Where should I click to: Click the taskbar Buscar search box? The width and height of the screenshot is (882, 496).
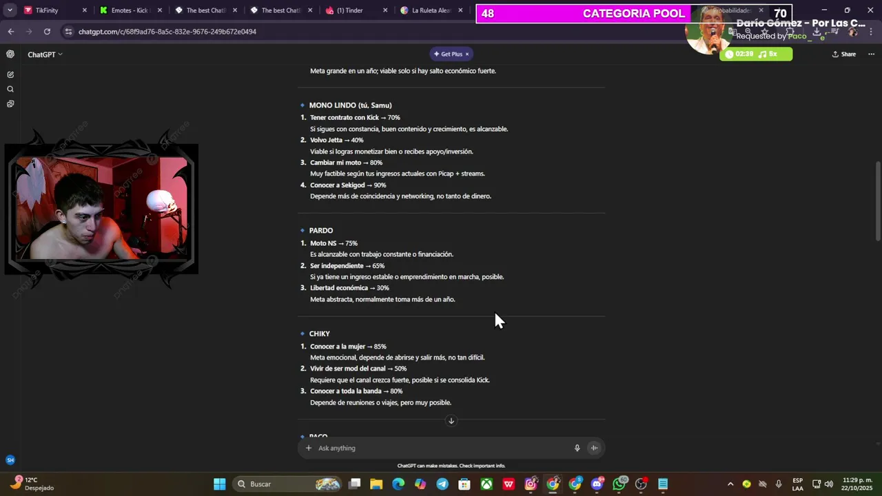pyautogui.click(x=288, y=484)
